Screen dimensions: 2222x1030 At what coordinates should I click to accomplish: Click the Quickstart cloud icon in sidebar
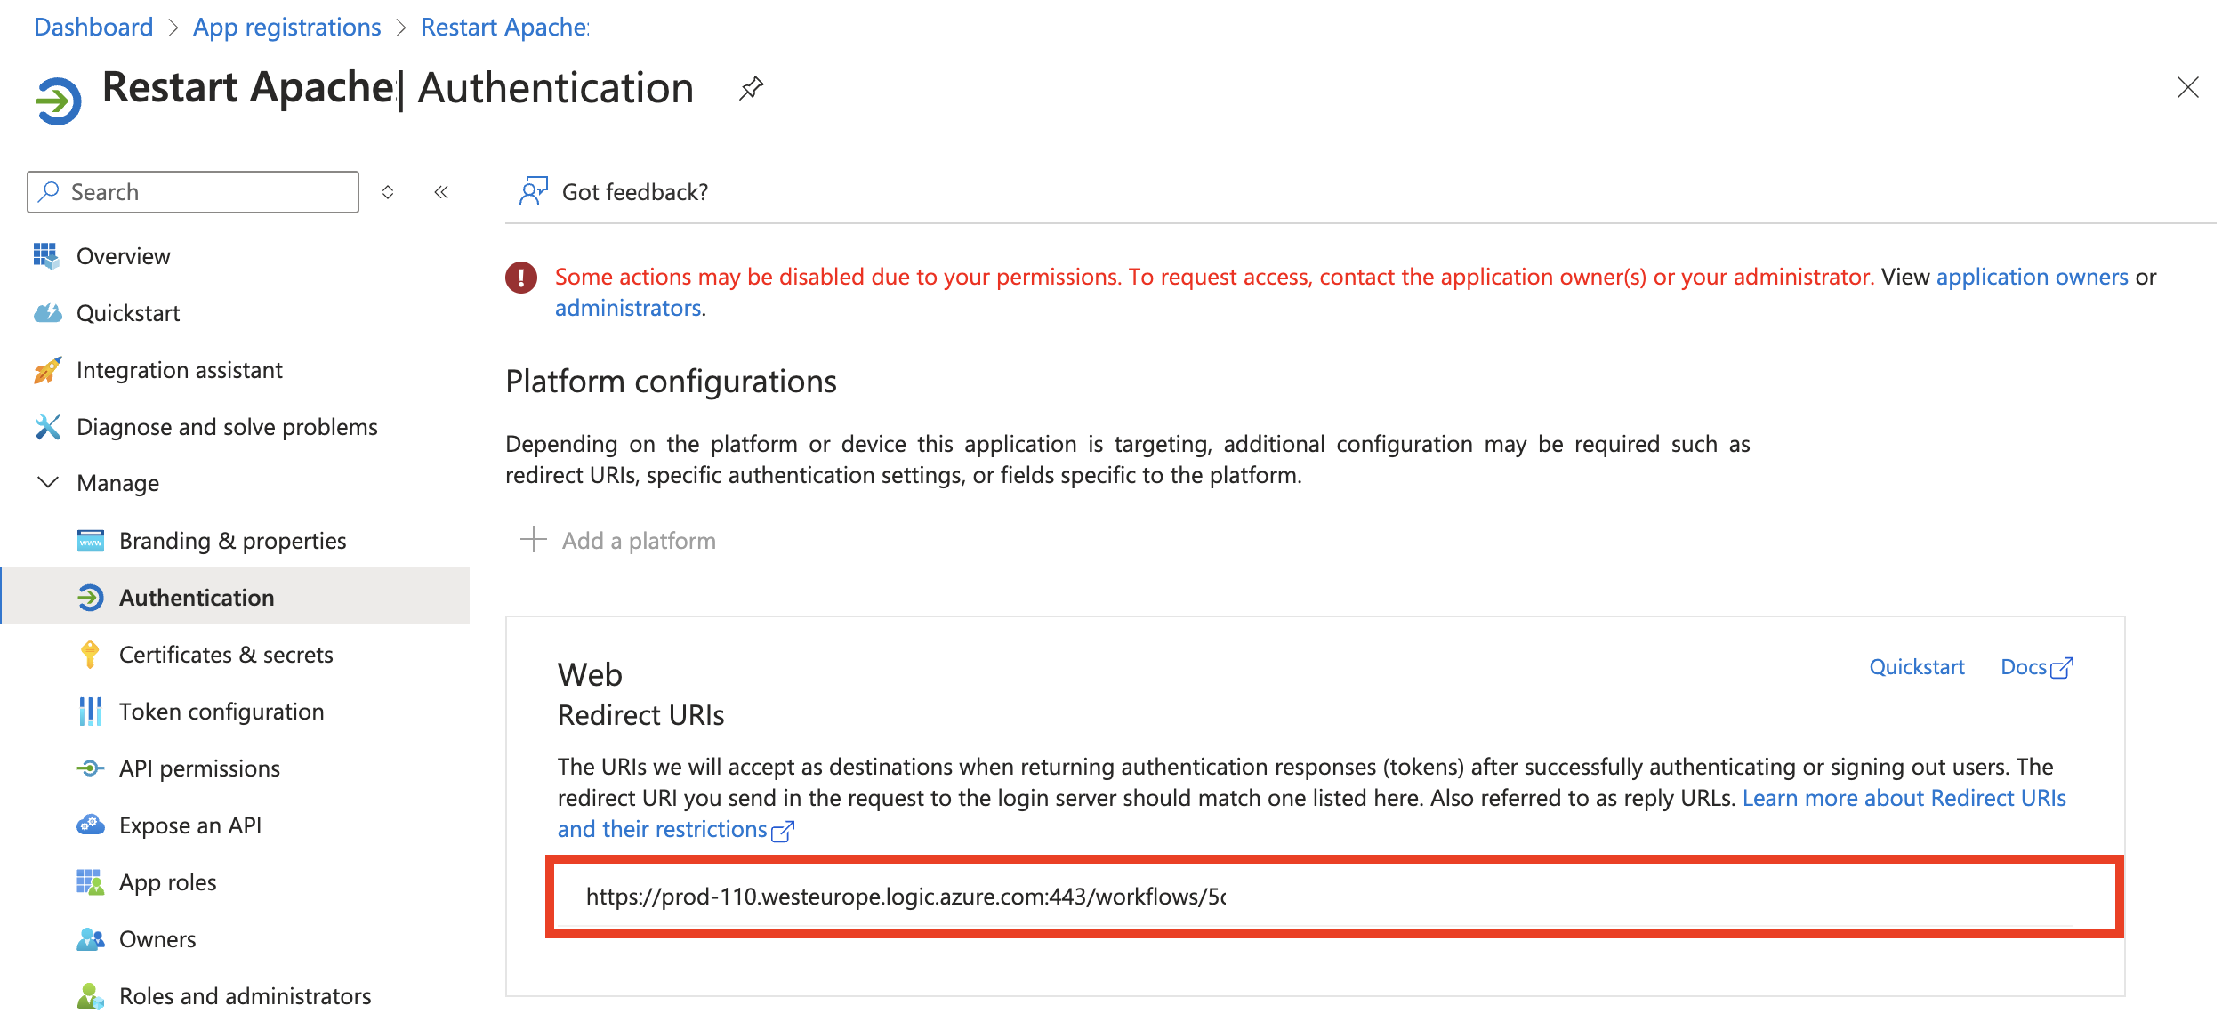pyautogui.click(x=48, y=313)
